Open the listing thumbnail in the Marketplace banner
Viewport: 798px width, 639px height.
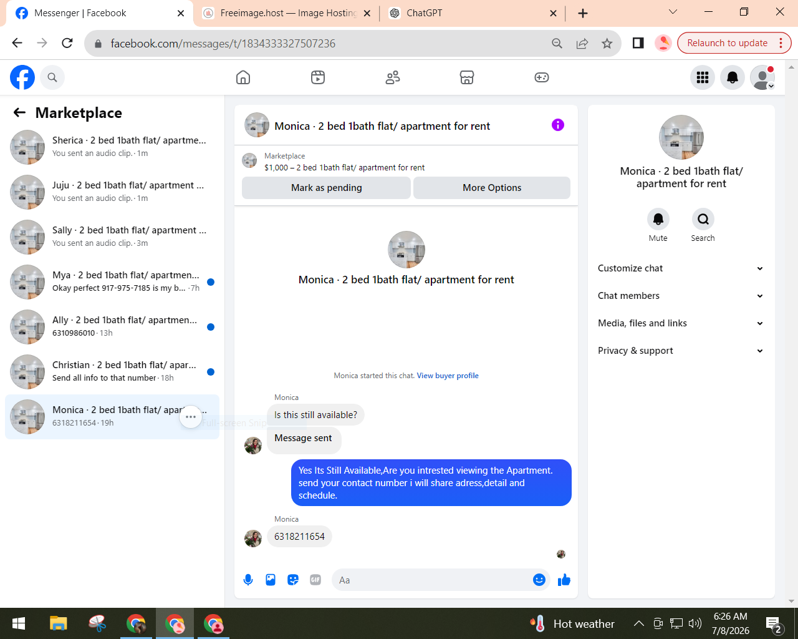249,161
